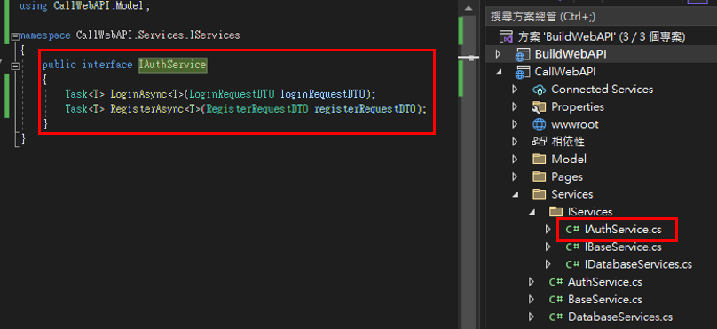Select IDatabaseServices.cs in Solution Explorer
Image resolution: width=717 pixels, height=329 pixels.
coord(638,264)
